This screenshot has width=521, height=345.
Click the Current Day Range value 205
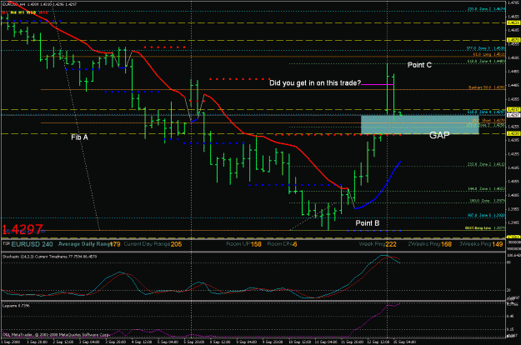(176, 244)
